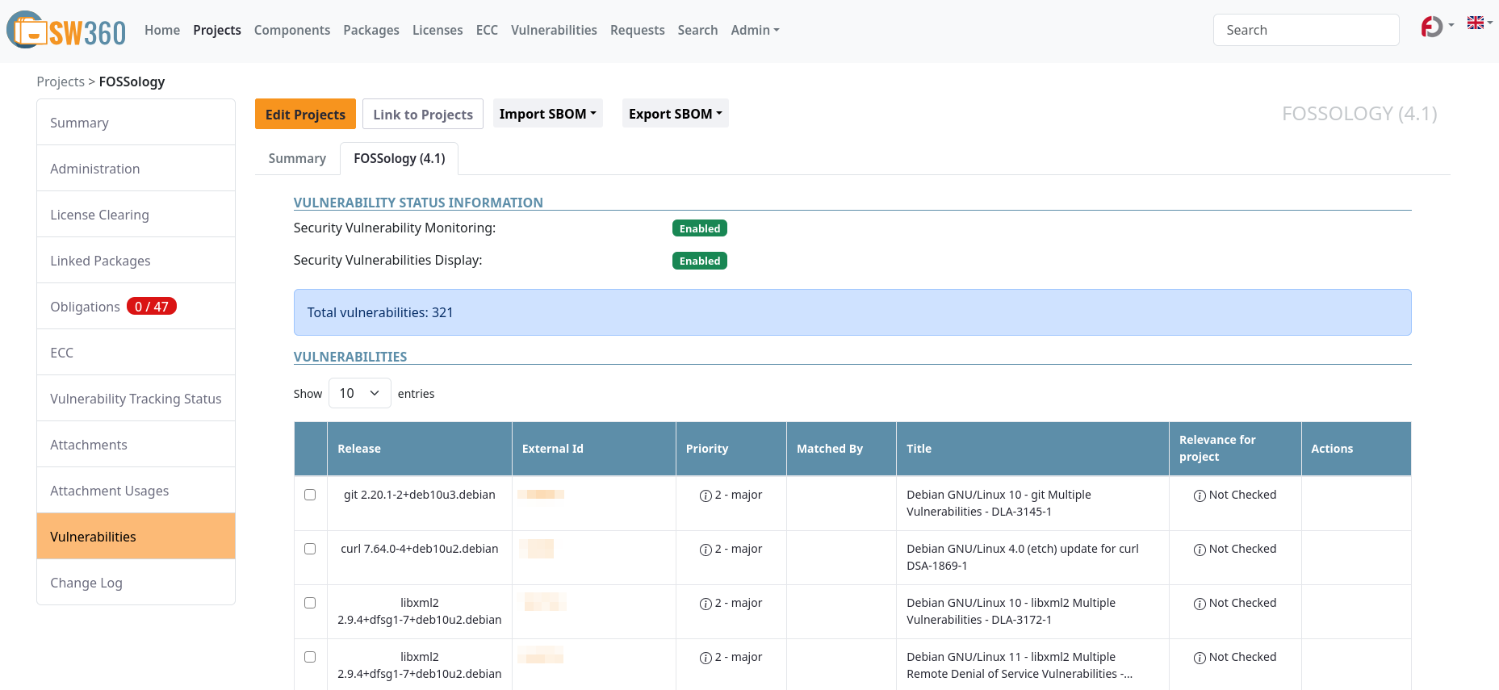Image resolution: width=1499 pixels, height=690 pixels.
Task: Switch to the Summary tab
Action: 297,158
